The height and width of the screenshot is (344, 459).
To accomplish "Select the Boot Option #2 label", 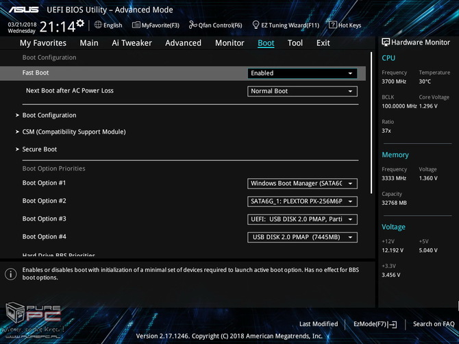I will coord(45,201).
